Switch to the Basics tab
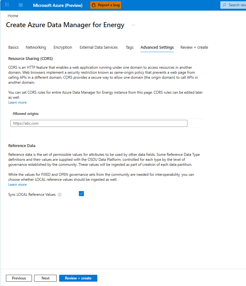 tap(13, 47)
